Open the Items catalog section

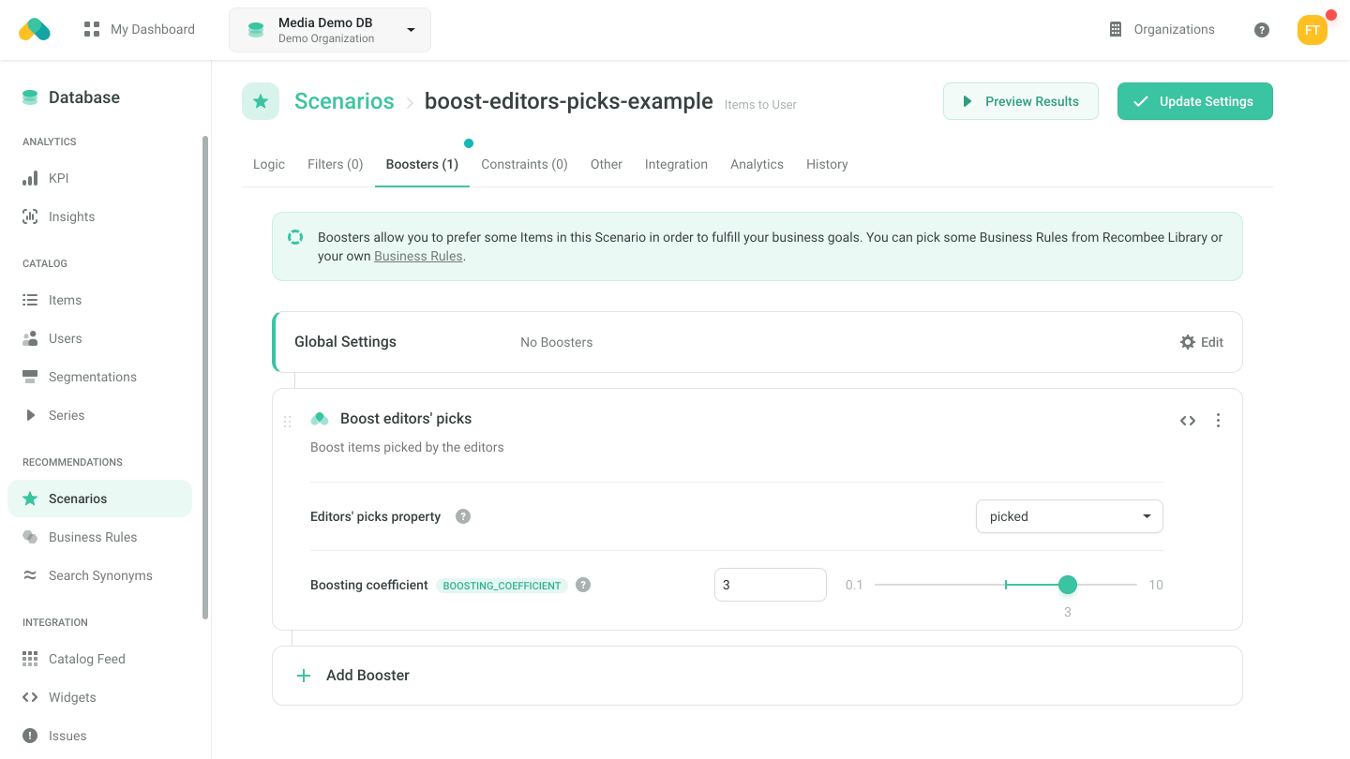pos(63,300)
